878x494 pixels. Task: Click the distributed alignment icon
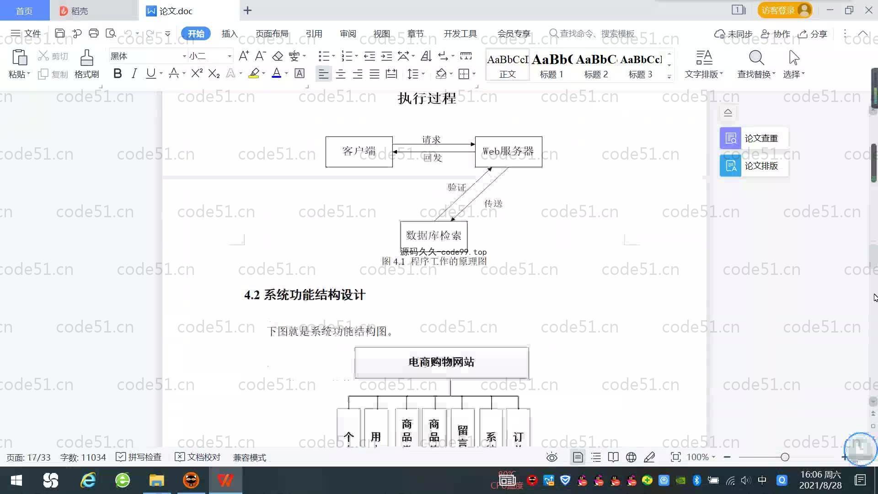click(x=391, y=73)
